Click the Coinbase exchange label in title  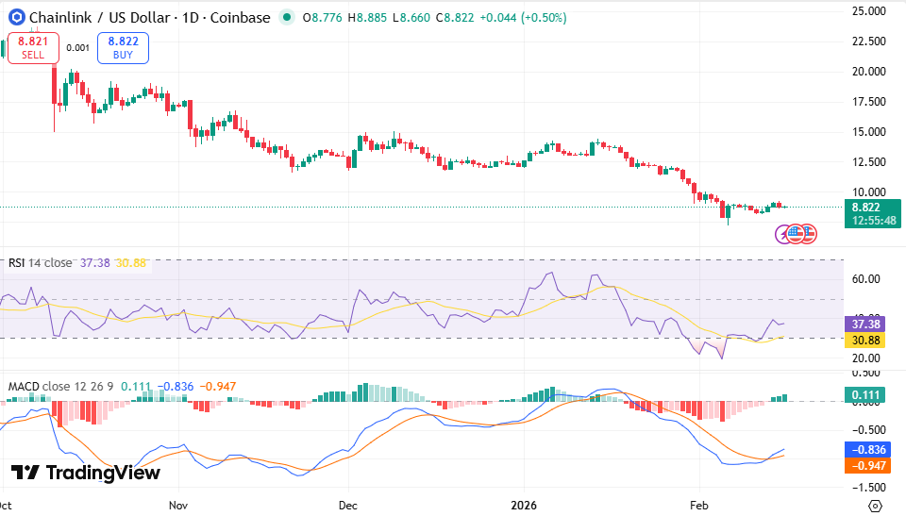[240, 18]
